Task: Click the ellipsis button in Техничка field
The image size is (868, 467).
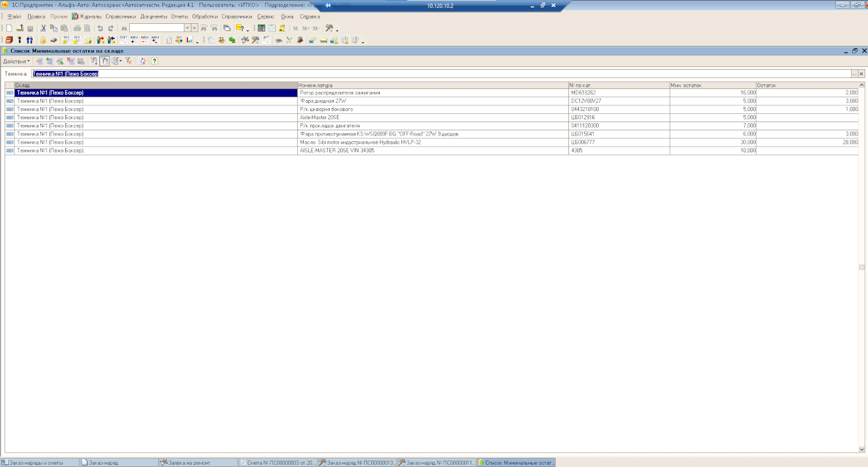Action: pos(854,74)
